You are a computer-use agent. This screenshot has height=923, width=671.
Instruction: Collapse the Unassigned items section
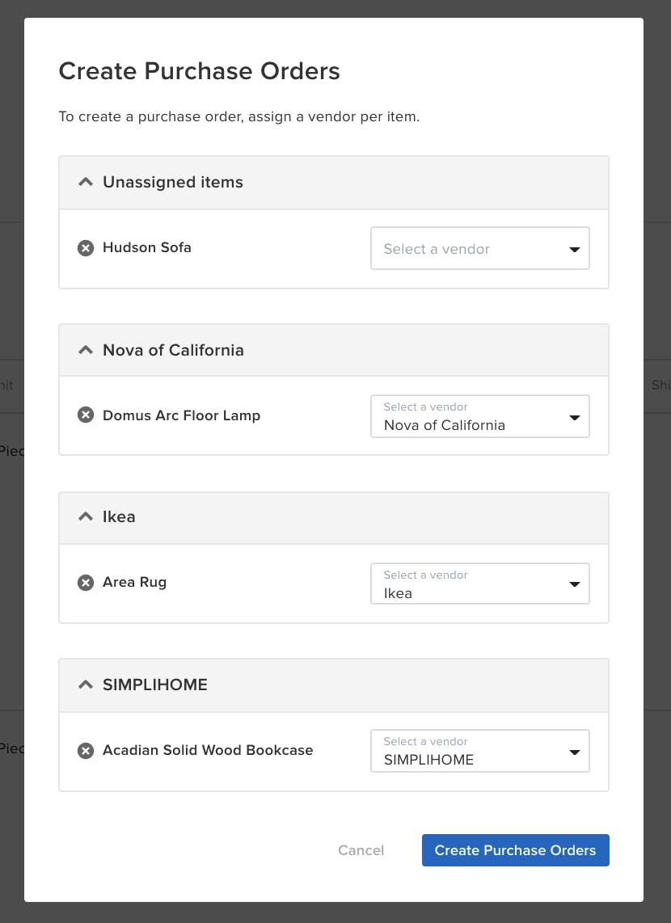[x=85, y=181]
